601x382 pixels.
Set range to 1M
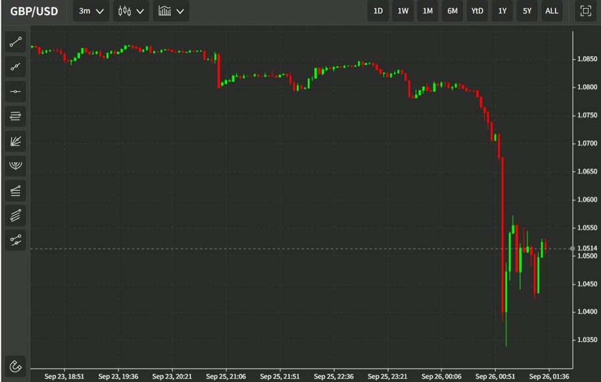[x=428, y=11]
